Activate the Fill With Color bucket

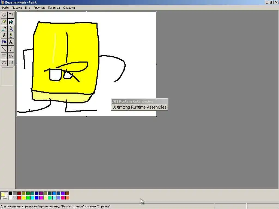(x=11, y=22)
